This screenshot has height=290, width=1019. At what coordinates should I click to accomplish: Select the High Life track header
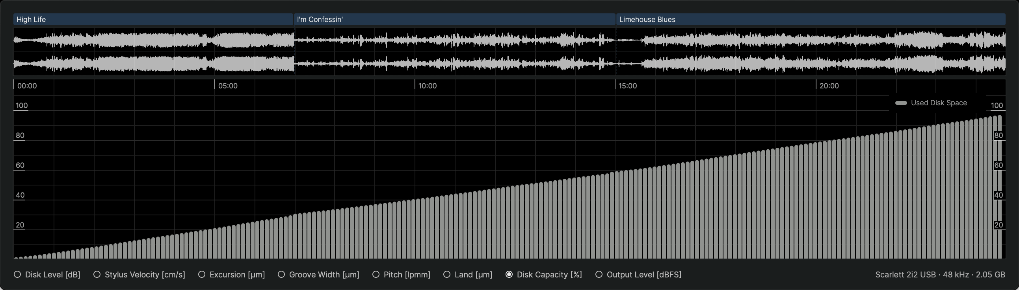pos(152,19)
